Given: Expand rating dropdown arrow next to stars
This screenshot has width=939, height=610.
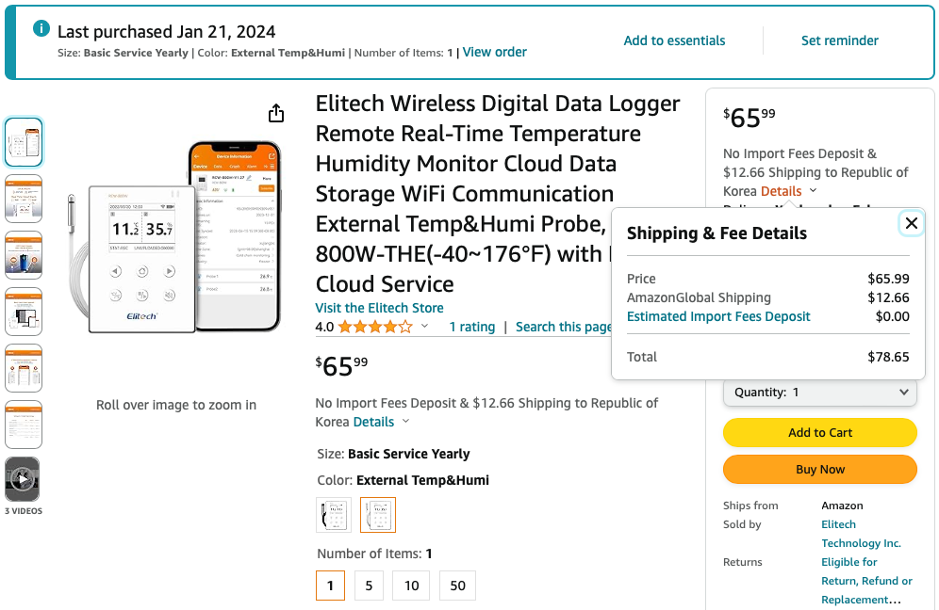Looking at the screenshot, I should coord(424,327).
